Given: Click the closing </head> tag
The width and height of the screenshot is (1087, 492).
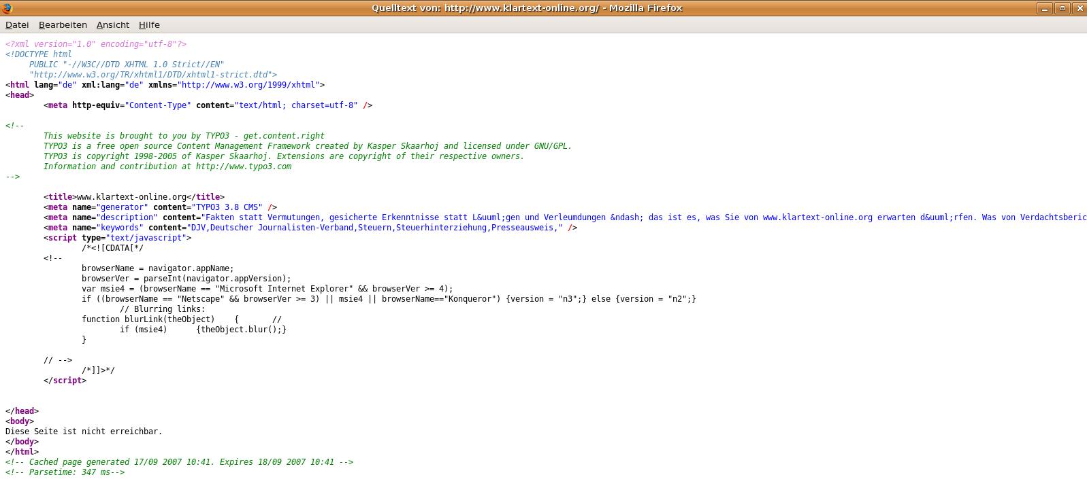Looking at the screenshot, I should point(22,411).
